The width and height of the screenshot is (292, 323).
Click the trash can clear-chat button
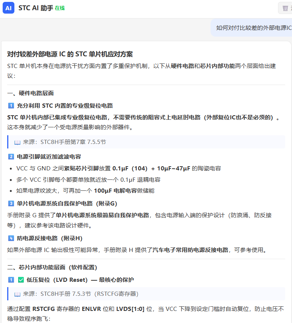pos(286,8)
